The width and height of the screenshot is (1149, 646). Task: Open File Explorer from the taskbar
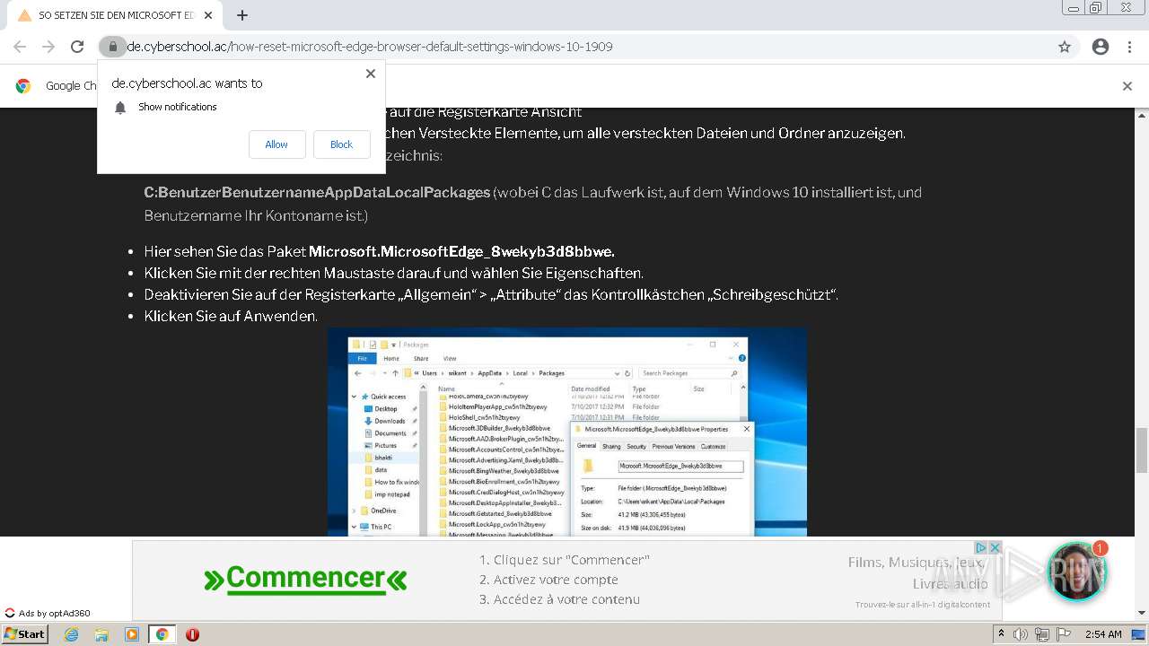click(101, 634)
